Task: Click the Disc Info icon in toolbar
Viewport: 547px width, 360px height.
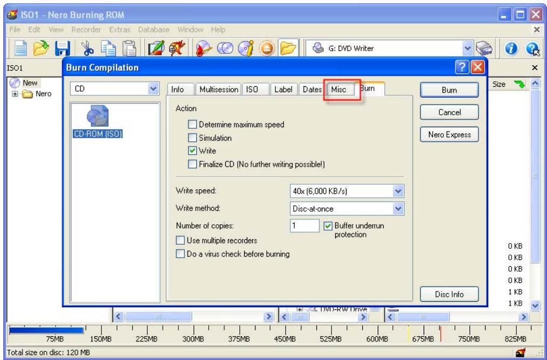Action: tap(246, 49)
